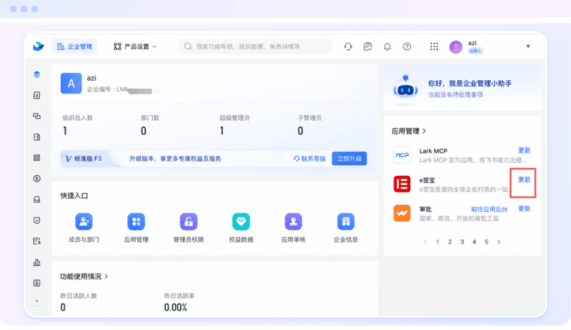Select page 5 in app pagination

click(x=486, y=242)
